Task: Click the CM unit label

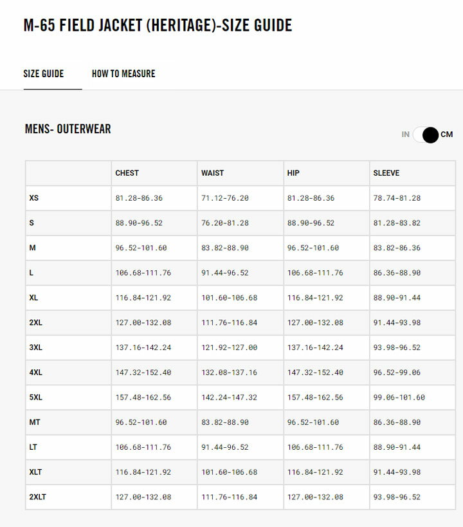Action: pos(447,134)
